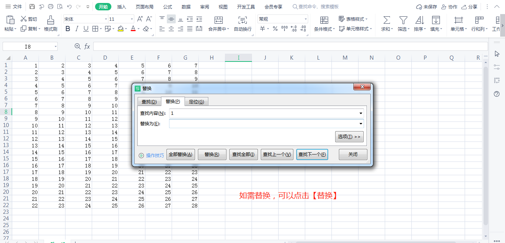The height and width of the screenshot is (243, 505).
Task: Expand the Replace with (替换为) history dropdown
Action: [x=361, y=124]
